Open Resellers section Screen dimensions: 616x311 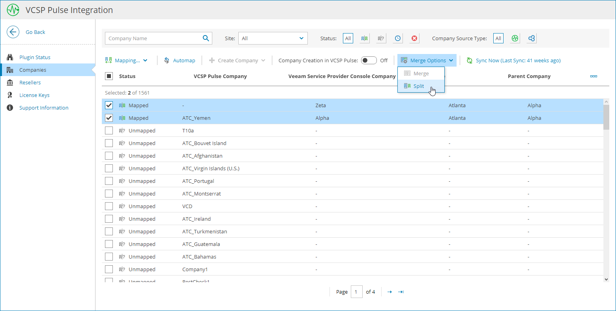click(x=30, y=82)
